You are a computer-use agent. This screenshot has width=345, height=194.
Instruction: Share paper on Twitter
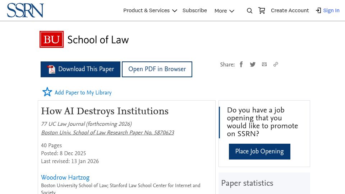coord(253,64)
